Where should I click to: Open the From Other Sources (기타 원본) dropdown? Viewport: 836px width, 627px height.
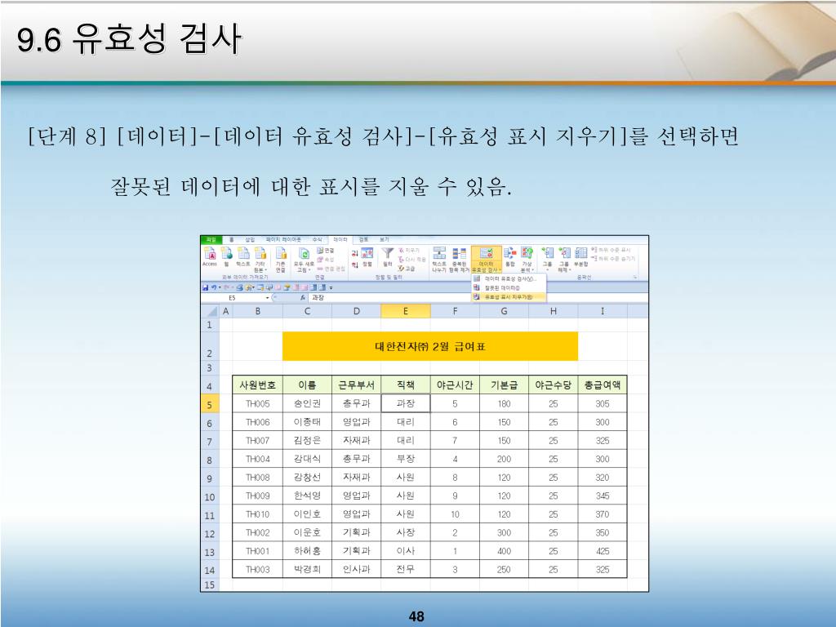pyautogui.click(x=260, y=260)
